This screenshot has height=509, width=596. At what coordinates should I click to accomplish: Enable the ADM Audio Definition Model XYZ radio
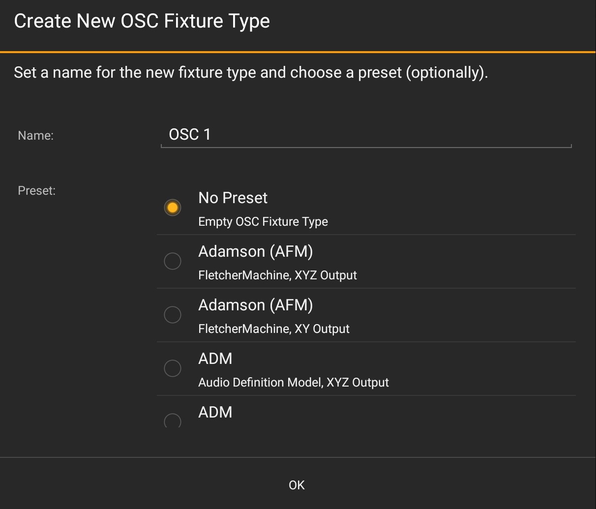click(172, 368)
